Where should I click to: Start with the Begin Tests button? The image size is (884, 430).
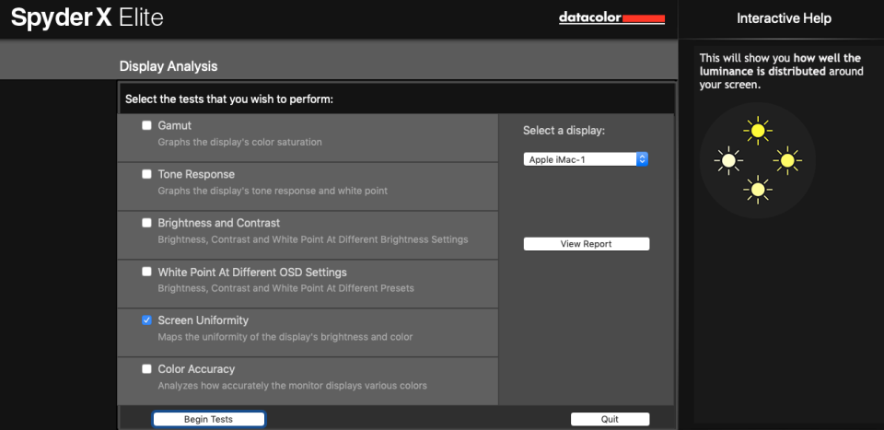tap(209, 419)
